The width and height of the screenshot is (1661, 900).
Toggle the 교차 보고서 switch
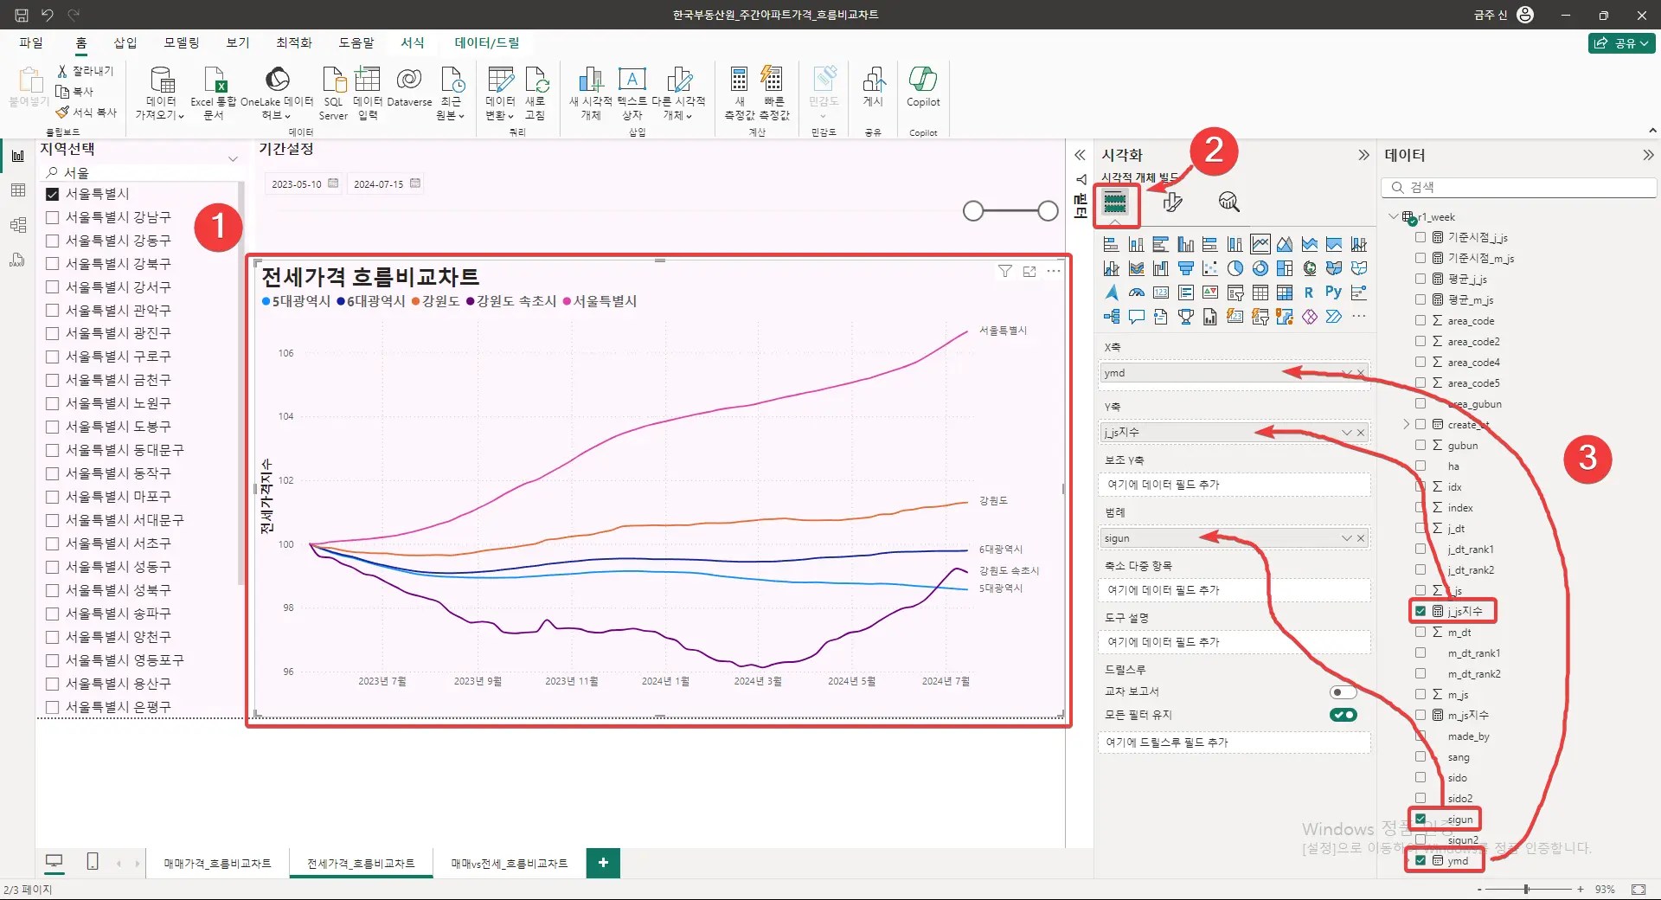[1343, 691]
